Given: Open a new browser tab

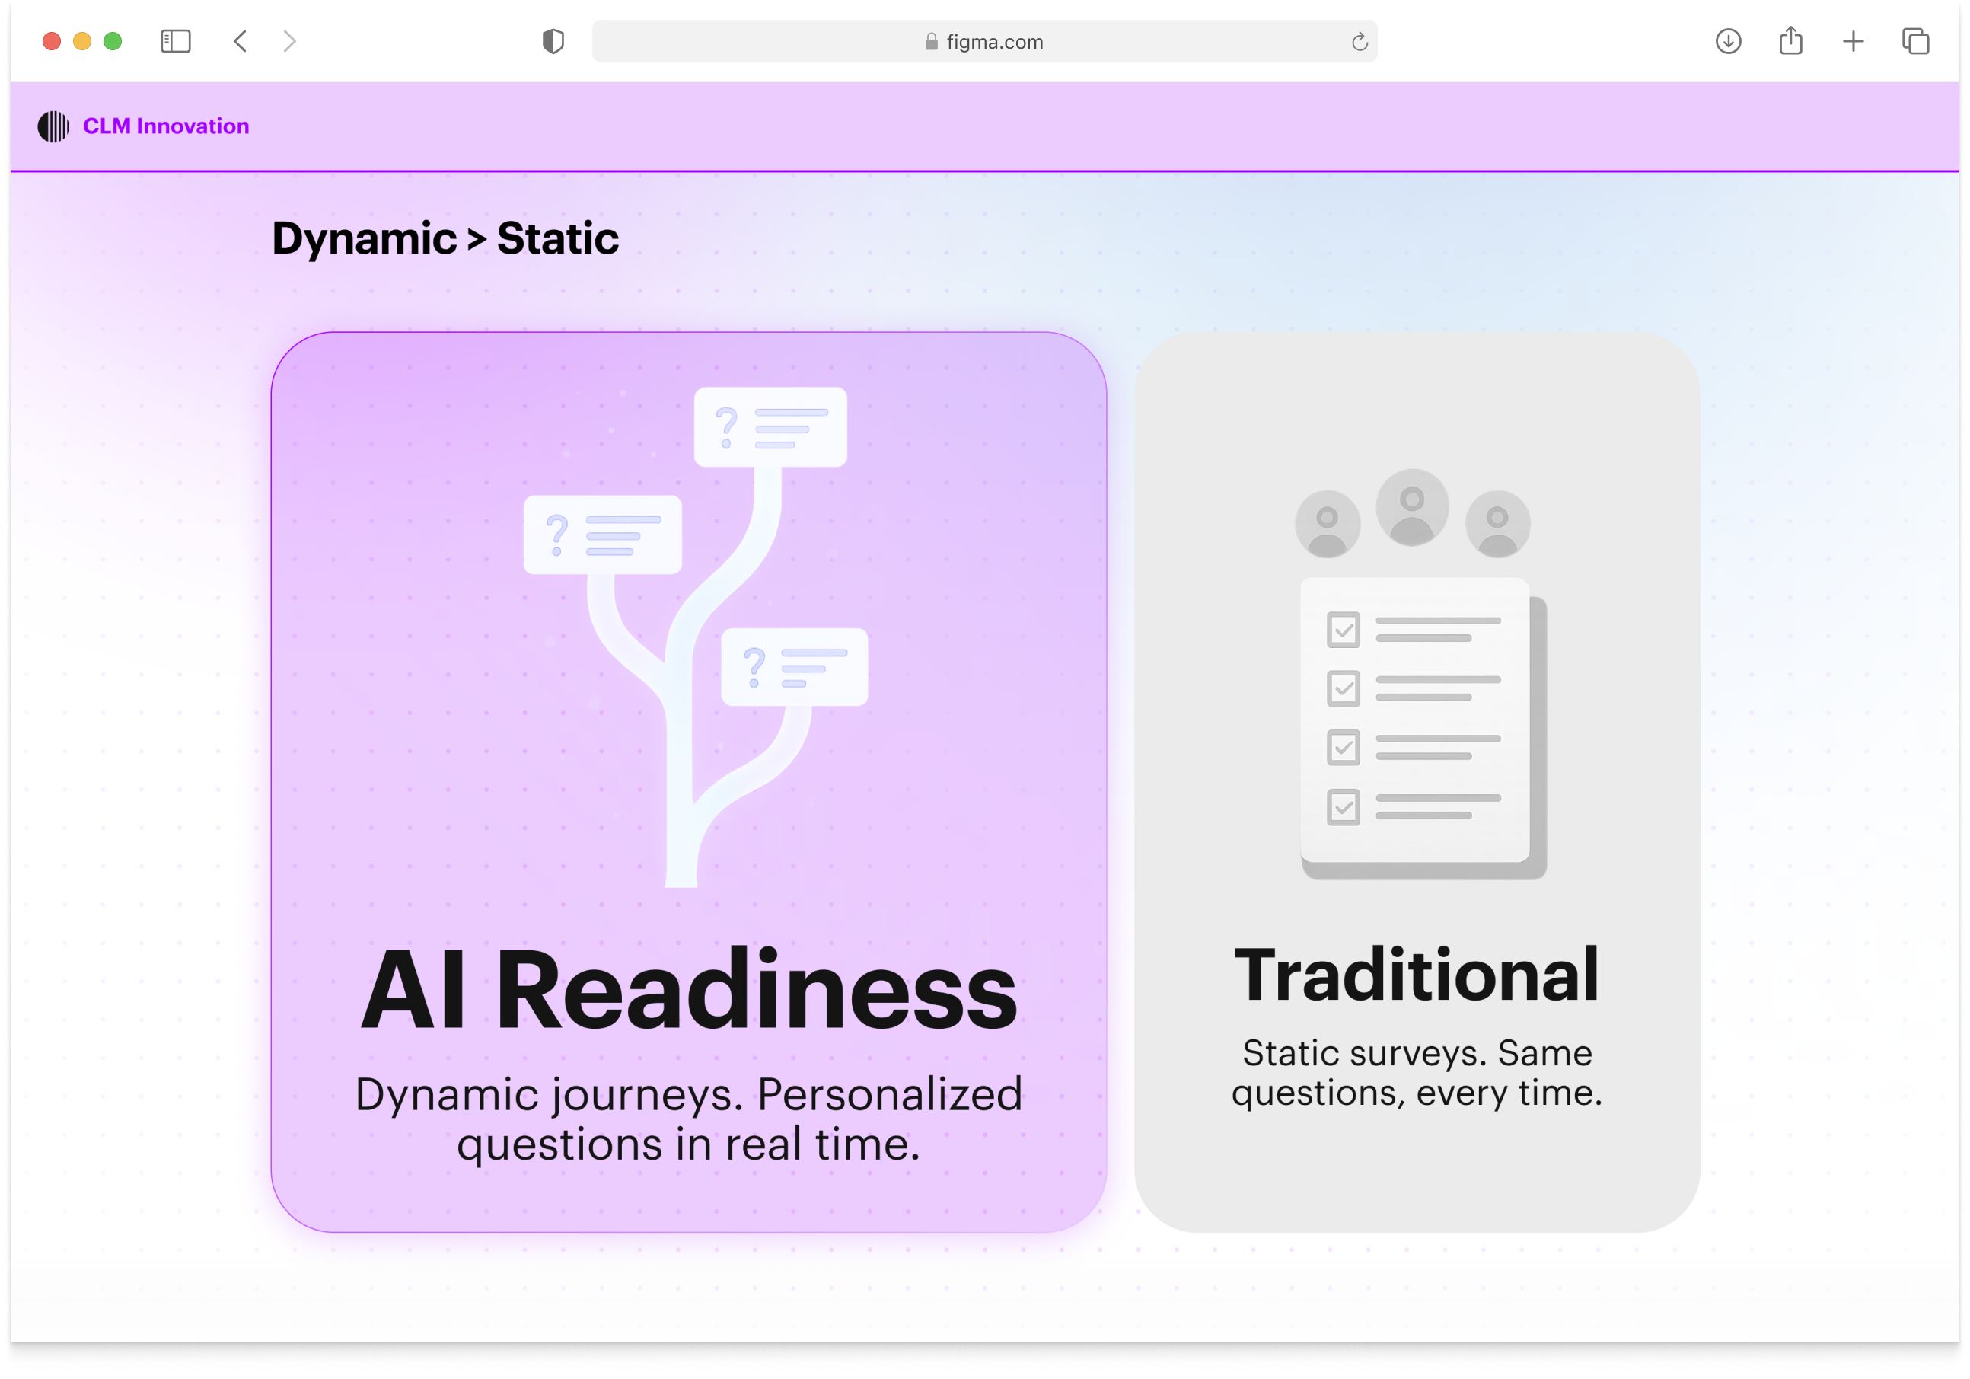Looking at the screenshot, I should (x=1853, y=40).
